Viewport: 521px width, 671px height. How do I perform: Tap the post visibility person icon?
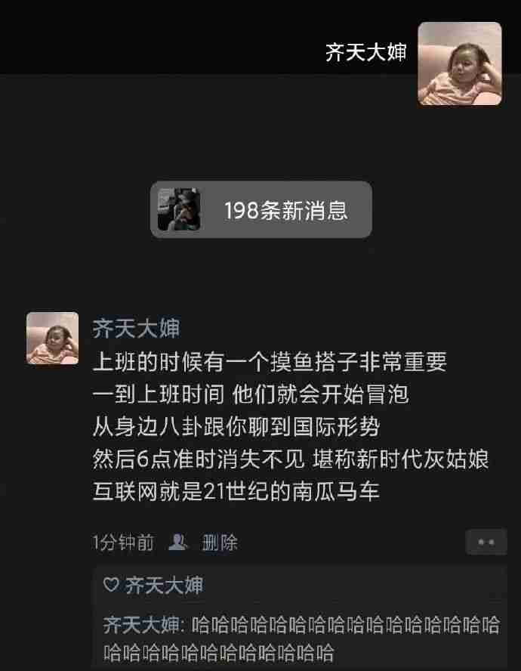177,543
